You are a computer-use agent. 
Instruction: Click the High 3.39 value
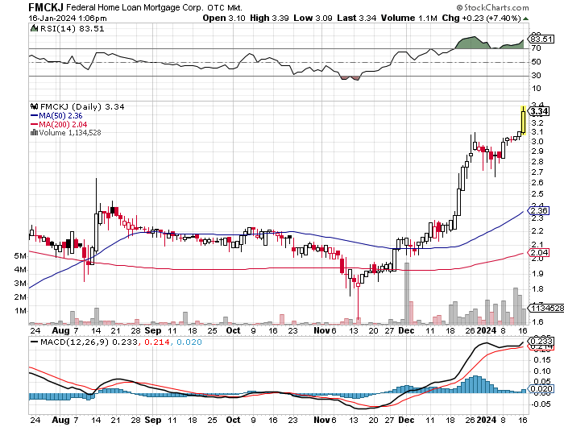(269, 18)
